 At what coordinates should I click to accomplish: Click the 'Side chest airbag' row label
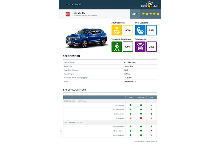click(119, 131)
